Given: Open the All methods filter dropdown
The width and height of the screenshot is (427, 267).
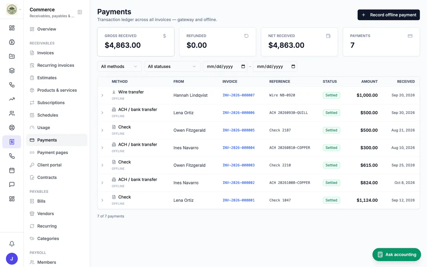Looking at the screenshot, I should pyautogui.click(x=119, y=66).
